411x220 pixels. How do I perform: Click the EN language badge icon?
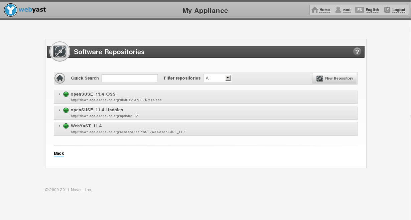click(x=360, y=10)
